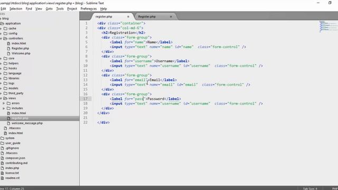Click the third_party folder icon

pos(6,93)
